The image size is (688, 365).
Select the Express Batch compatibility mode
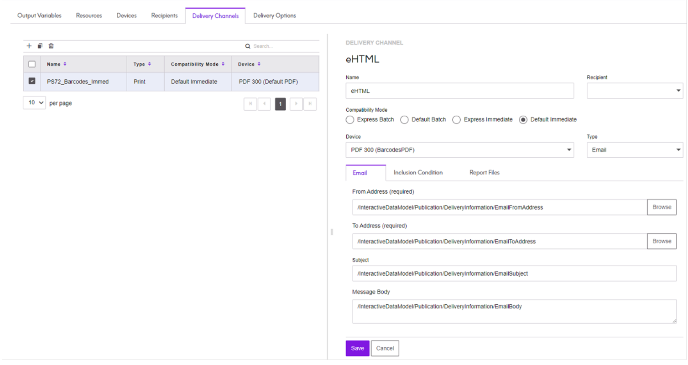tap(350, 120)
